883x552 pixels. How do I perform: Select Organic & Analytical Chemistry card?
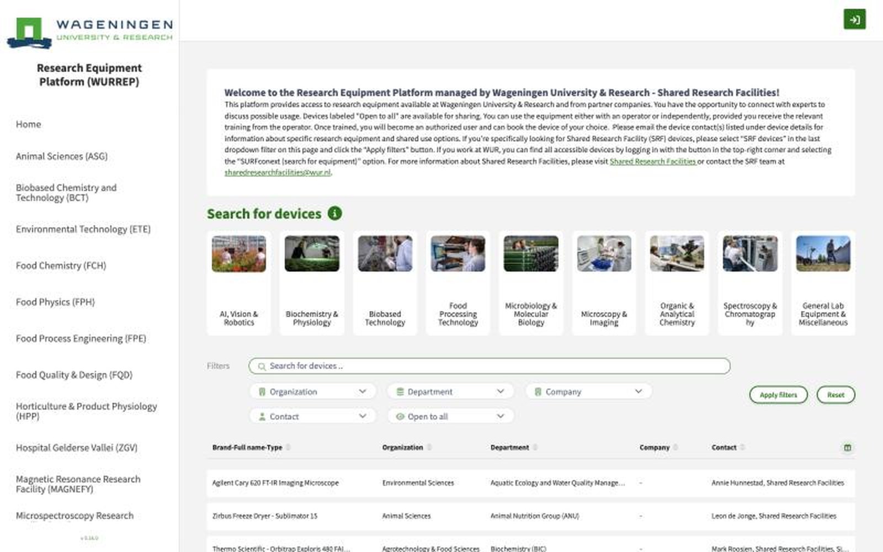tap(677, 283)
